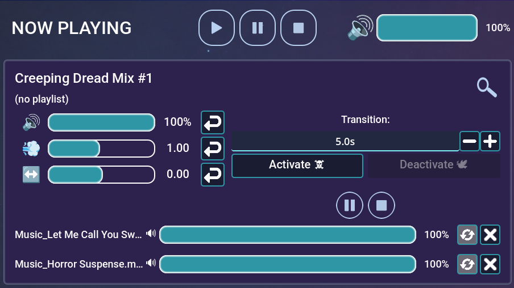Adjust the master volume slider at top
Viewport: 514px width, 288px height.
(x=426, y=28)
